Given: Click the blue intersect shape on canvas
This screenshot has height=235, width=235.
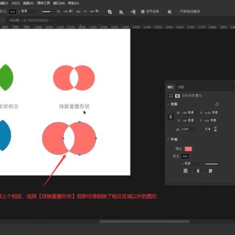Looking at the screenshot, I should pos(5,136).
